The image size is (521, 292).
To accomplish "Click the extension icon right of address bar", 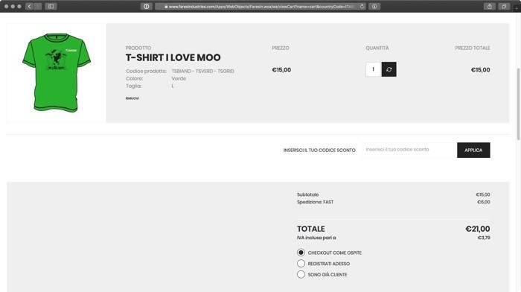I will (374, 6).
